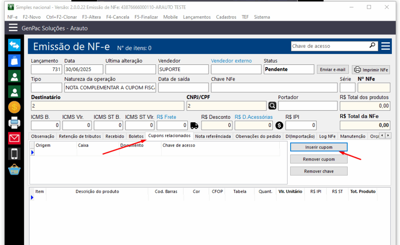Click the blue shopping basket icon
The height and width of the screenshot is (245, 400).
pyautogui.click(x=14, y=170)
